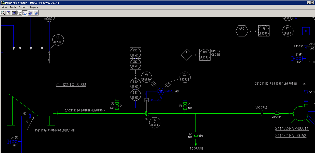316x153 pixels.
Task: Click the tank tag 211132-TO-00006
Action: (x=71, y=85)
